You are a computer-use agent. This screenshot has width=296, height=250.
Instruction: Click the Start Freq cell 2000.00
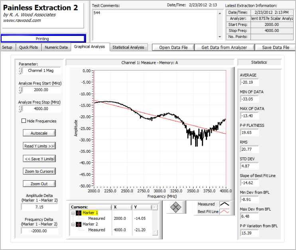tap(272, 25)
